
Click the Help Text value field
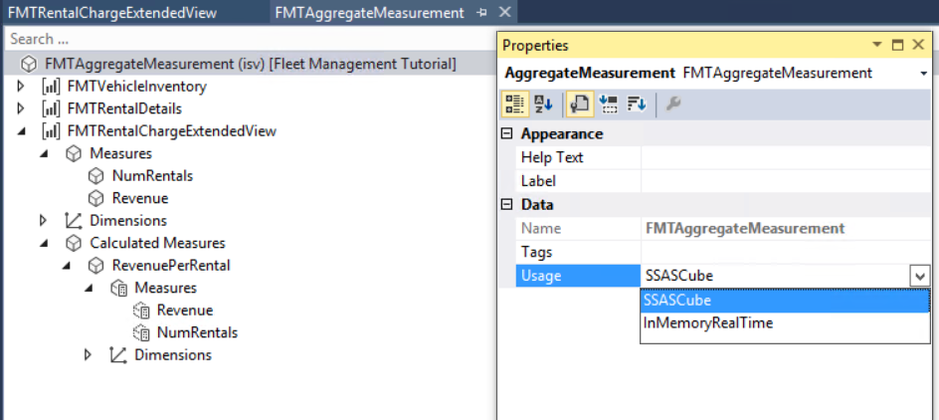click(x=786, y=157)
